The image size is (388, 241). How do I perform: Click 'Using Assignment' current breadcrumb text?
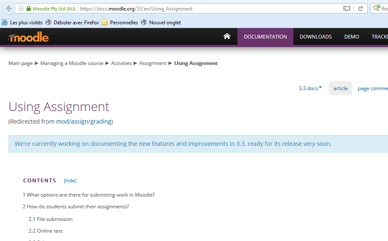click(196, 63)
